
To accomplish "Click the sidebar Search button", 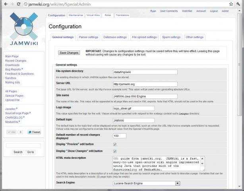I will click(x=18, y=152).
